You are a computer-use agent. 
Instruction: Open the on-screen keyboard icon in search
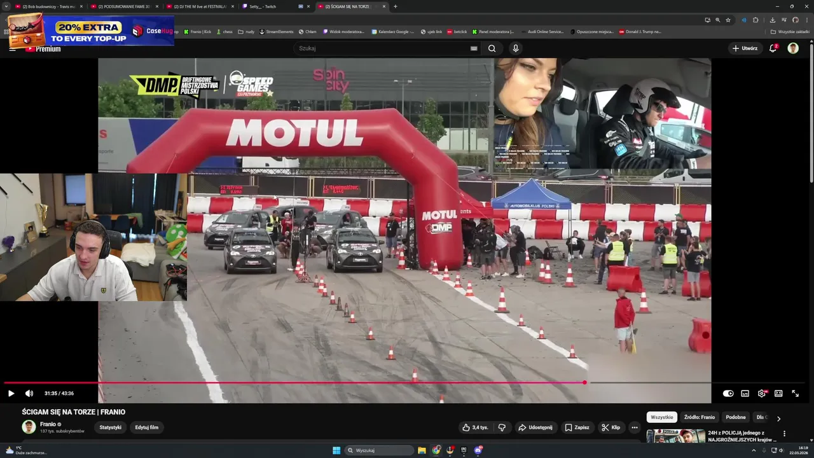474,48
